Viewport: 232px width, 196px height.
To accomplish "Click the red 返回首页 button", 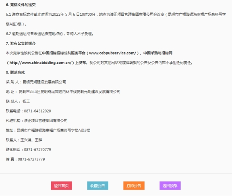I will (61, 186).
